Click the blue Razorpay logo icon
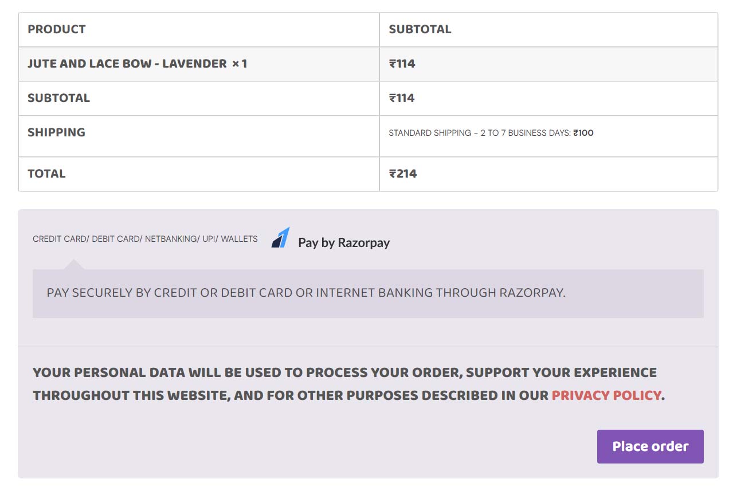This screenshot has width=729, height=487. (281, 238)
